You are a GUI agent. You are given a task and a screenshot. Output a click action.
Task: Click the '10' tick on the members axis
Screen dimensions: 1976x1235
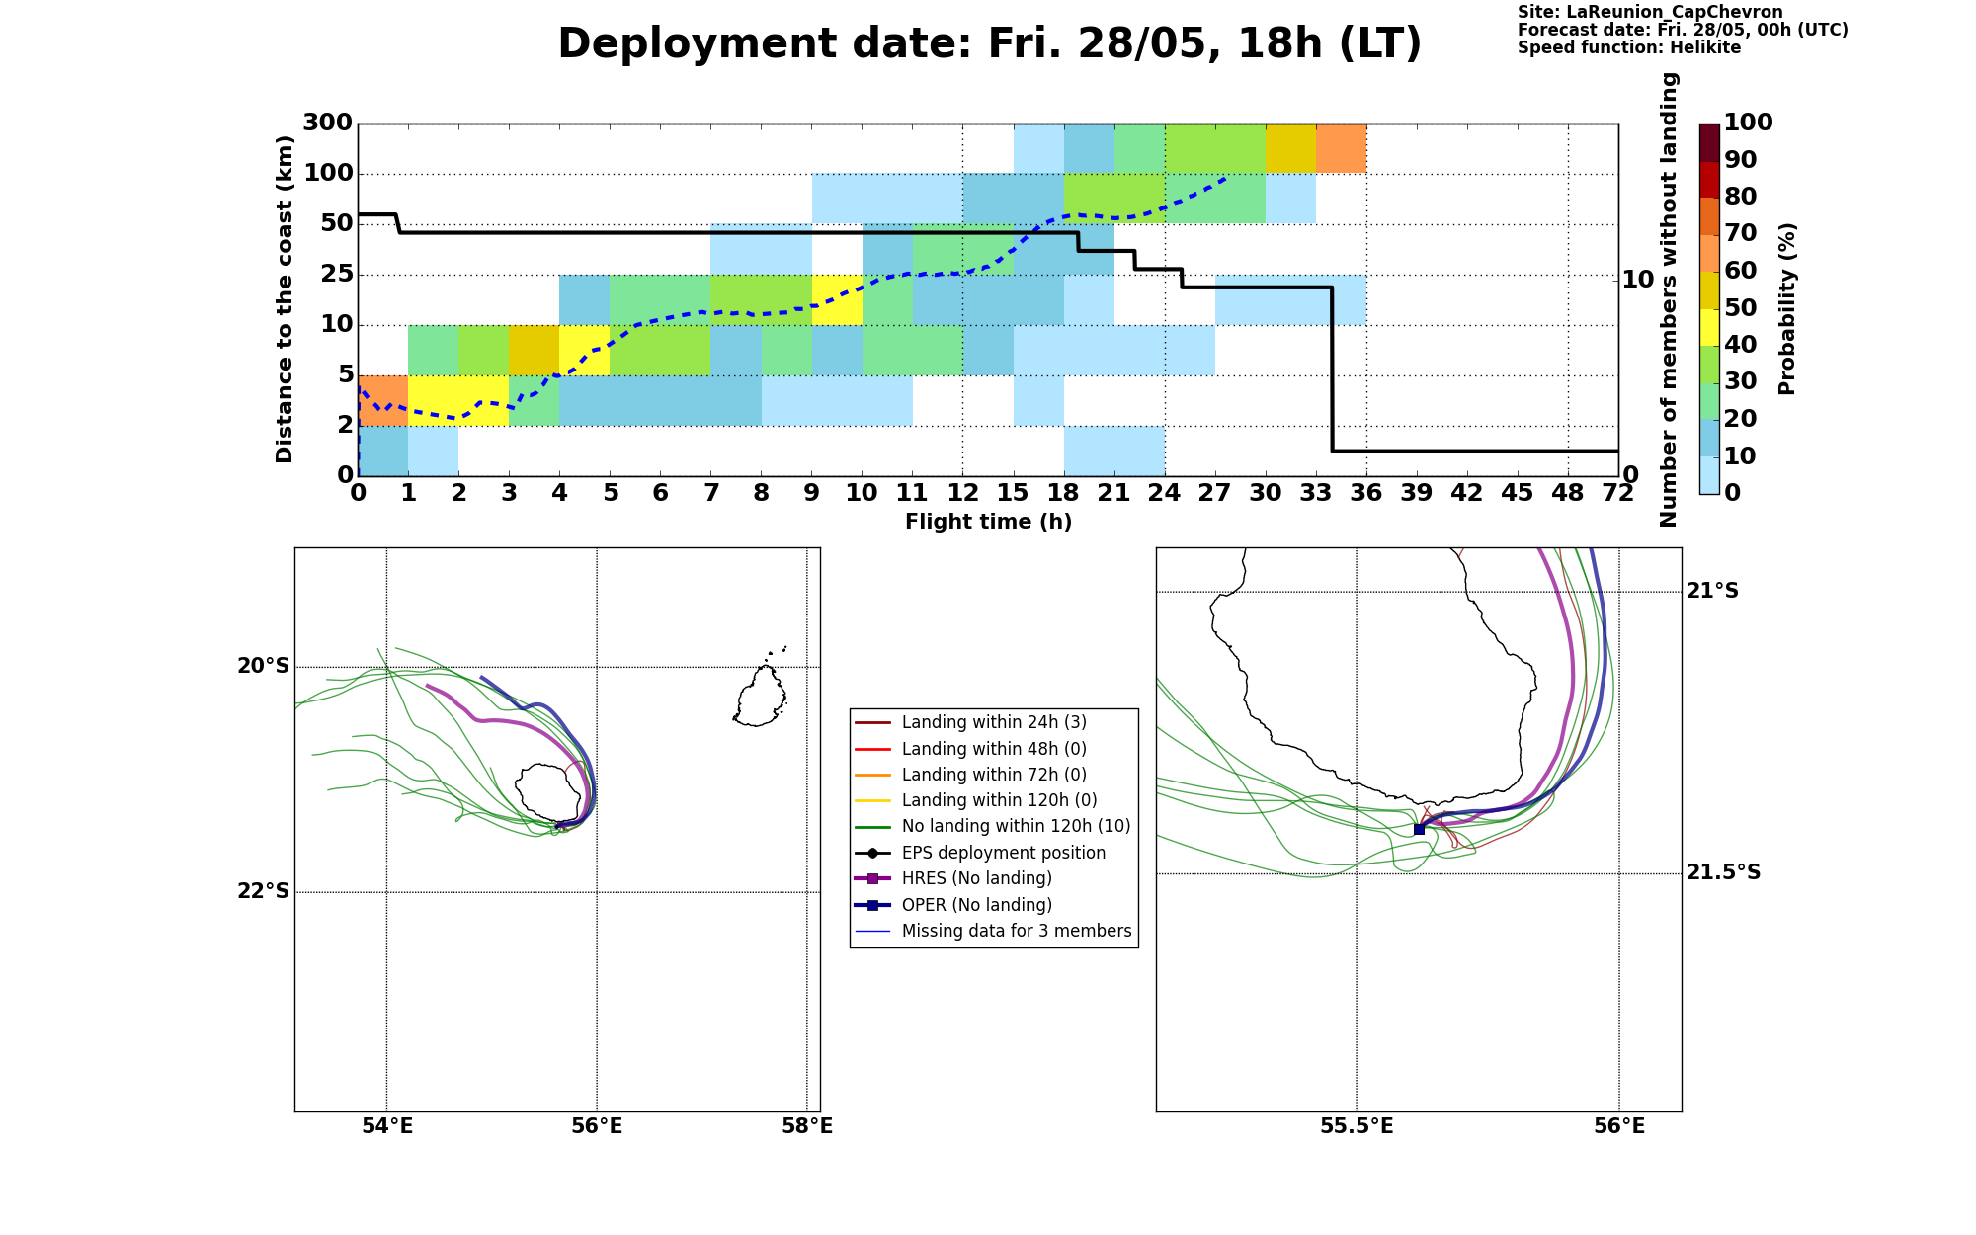point(1638,280)
